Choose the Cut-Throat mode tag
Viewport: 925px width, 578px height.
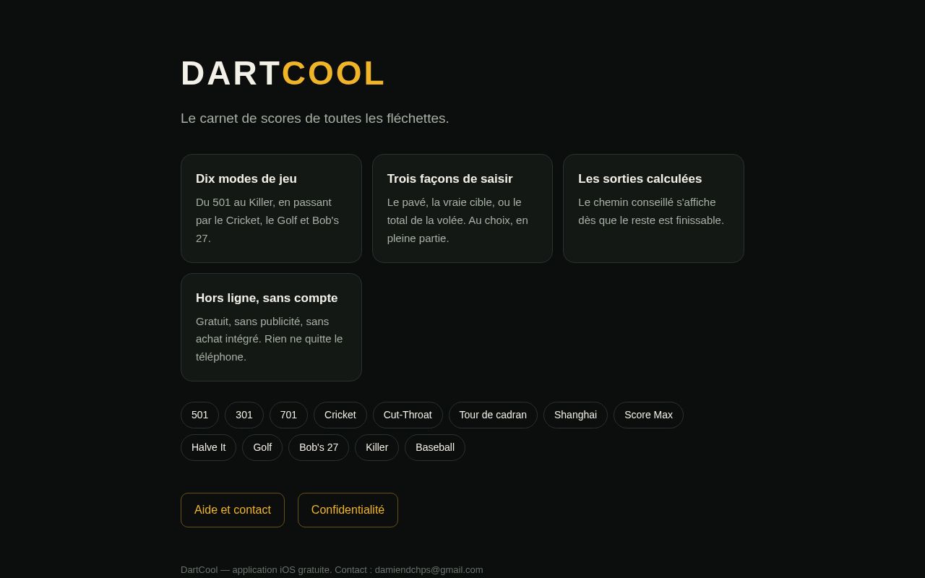[408, 415]
